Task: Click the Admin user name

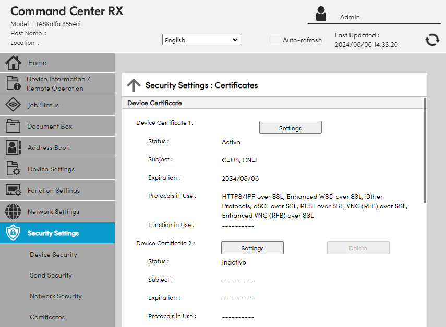Action: point(350,17)
